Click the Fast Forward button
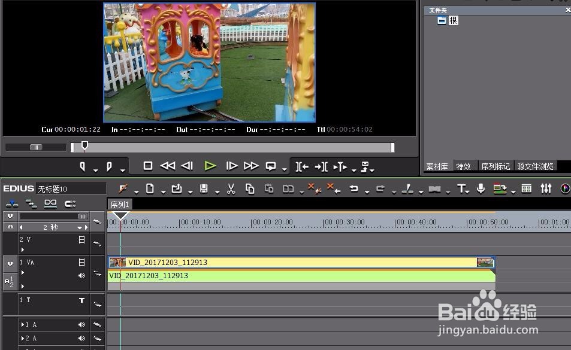 [x=251, y=166]
